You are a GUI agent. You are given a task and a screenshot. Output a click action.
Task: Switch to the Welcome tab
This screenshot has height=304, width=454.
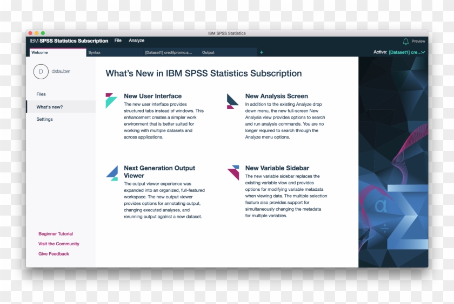click(58, 52)
